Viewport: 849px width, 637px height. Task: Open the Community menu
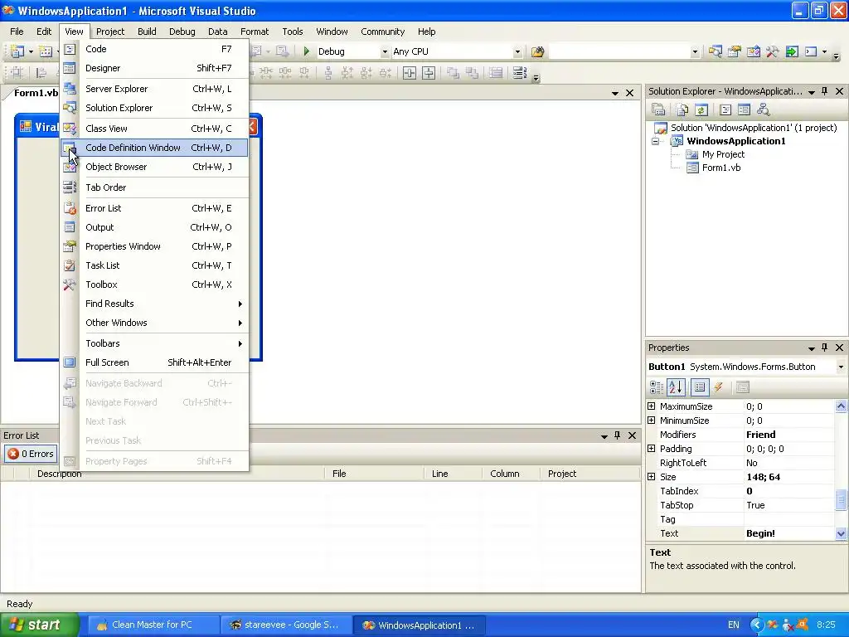click(x=383, y=32)
